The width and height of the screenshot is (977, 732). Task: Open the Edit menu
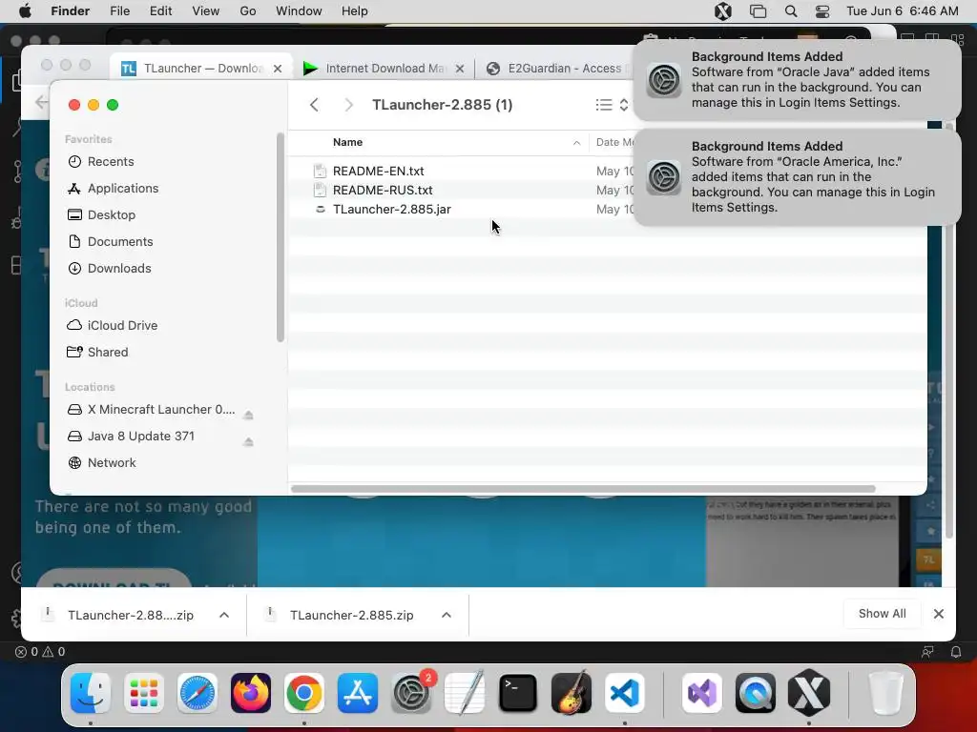tap(160, 11)
